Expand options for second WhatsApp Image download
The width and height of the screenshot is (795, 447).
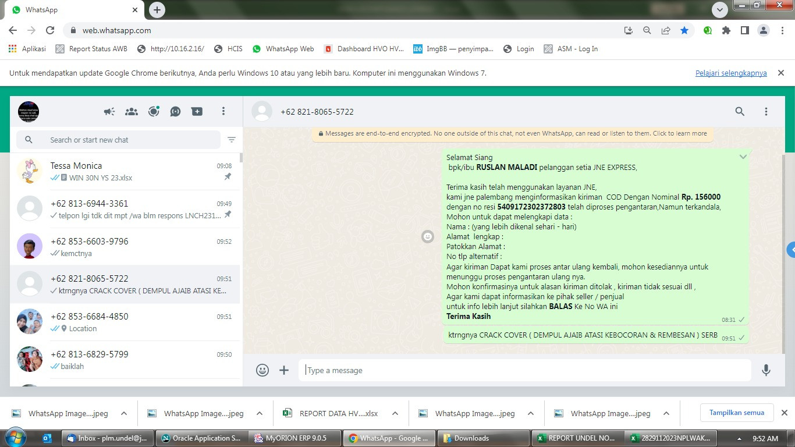pyautogui.click(x=260, y=413)
